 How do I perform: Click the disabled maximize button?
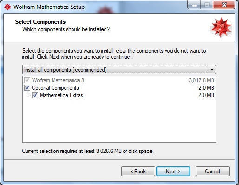tap(207, 5)
